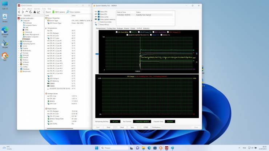Enable Stress local disks checkbox
The image size is (269, 151).
pos(99,22)
